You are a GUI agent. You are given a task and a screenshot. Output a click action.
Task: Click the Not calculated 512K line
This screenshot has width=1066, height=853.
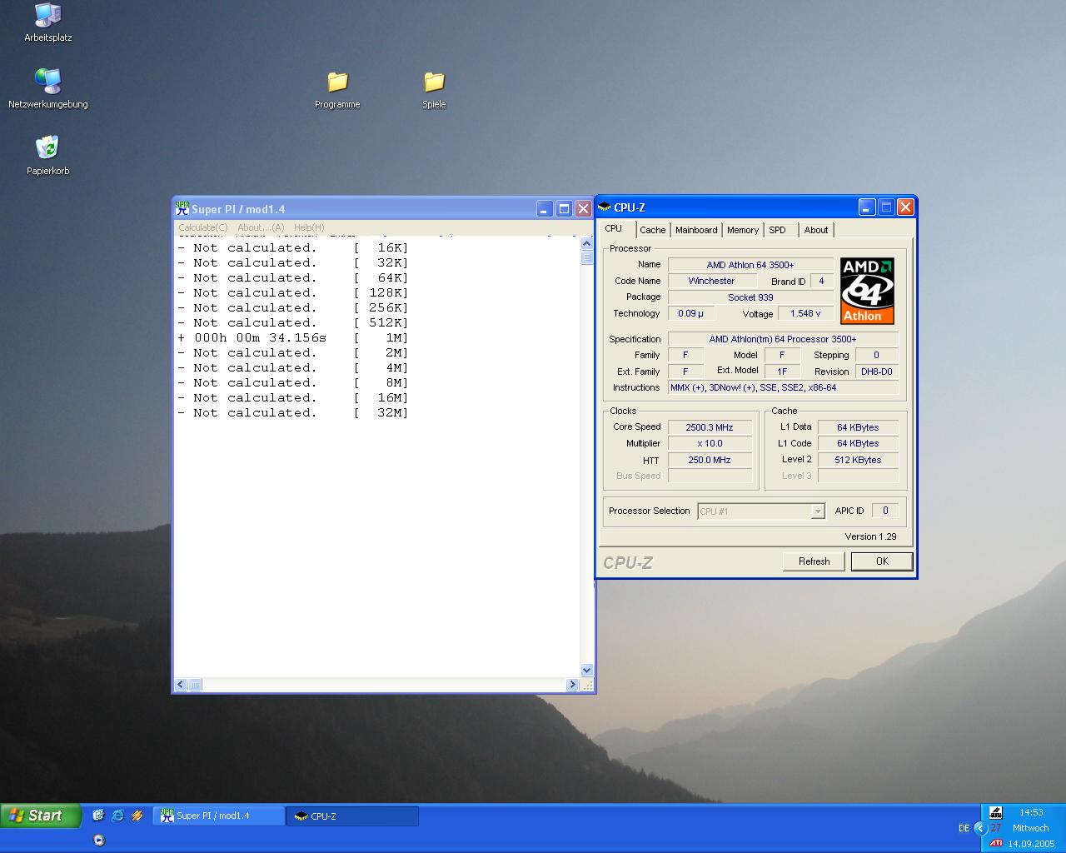coord(293,322)
